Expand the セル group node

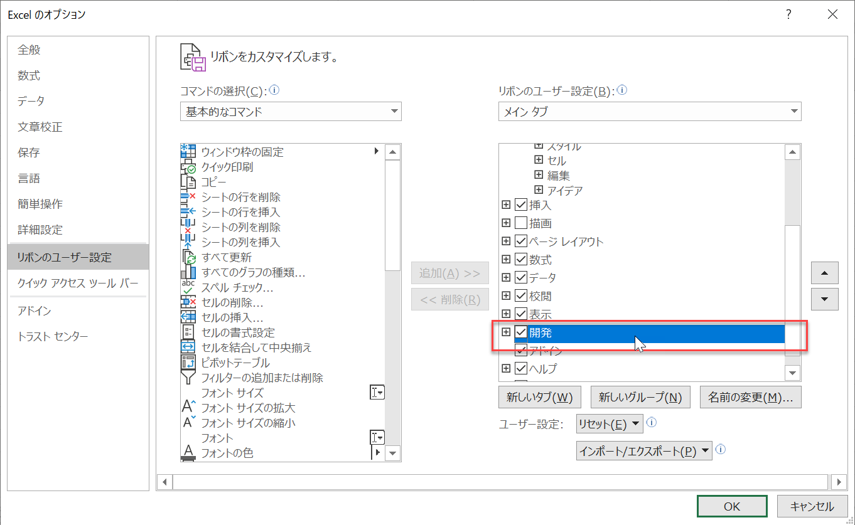pos(539,160)
